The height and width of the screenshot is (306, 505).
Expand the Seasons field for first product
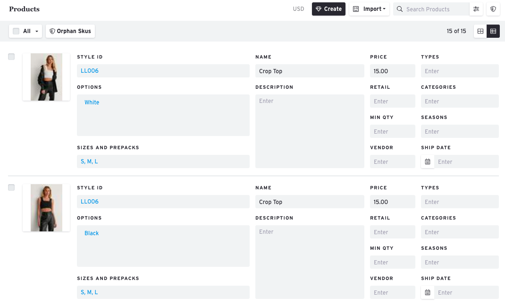(x=460, y=131)
